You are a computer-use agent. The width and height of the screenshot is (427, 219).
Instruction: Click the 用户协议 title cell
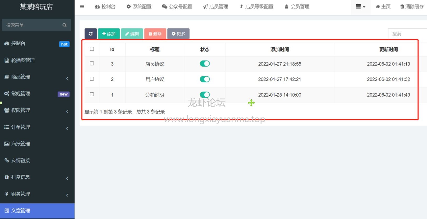[x=155, y=79]
